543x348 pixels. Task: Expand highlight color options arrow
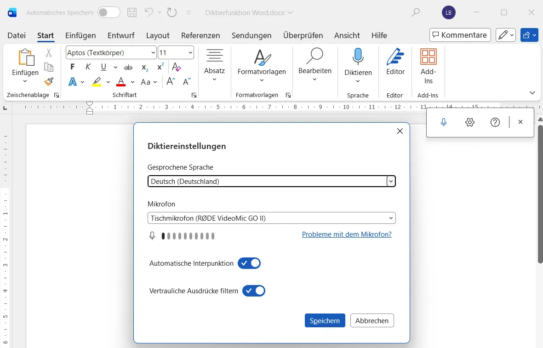tap(108, 82)
